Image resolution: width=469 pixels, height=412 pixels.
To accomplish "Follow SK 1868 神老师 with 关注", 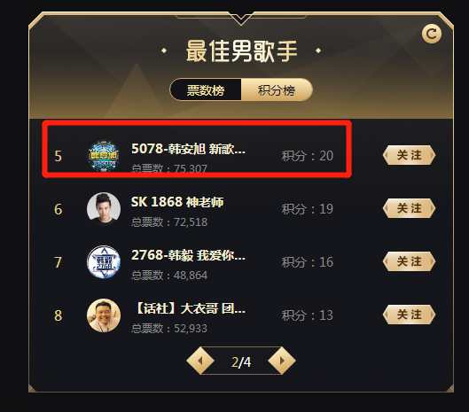I will 409,208.
